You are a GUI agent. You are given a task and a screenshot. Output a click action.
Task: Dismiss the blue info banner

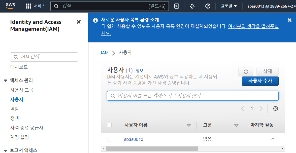click(290, 20)
